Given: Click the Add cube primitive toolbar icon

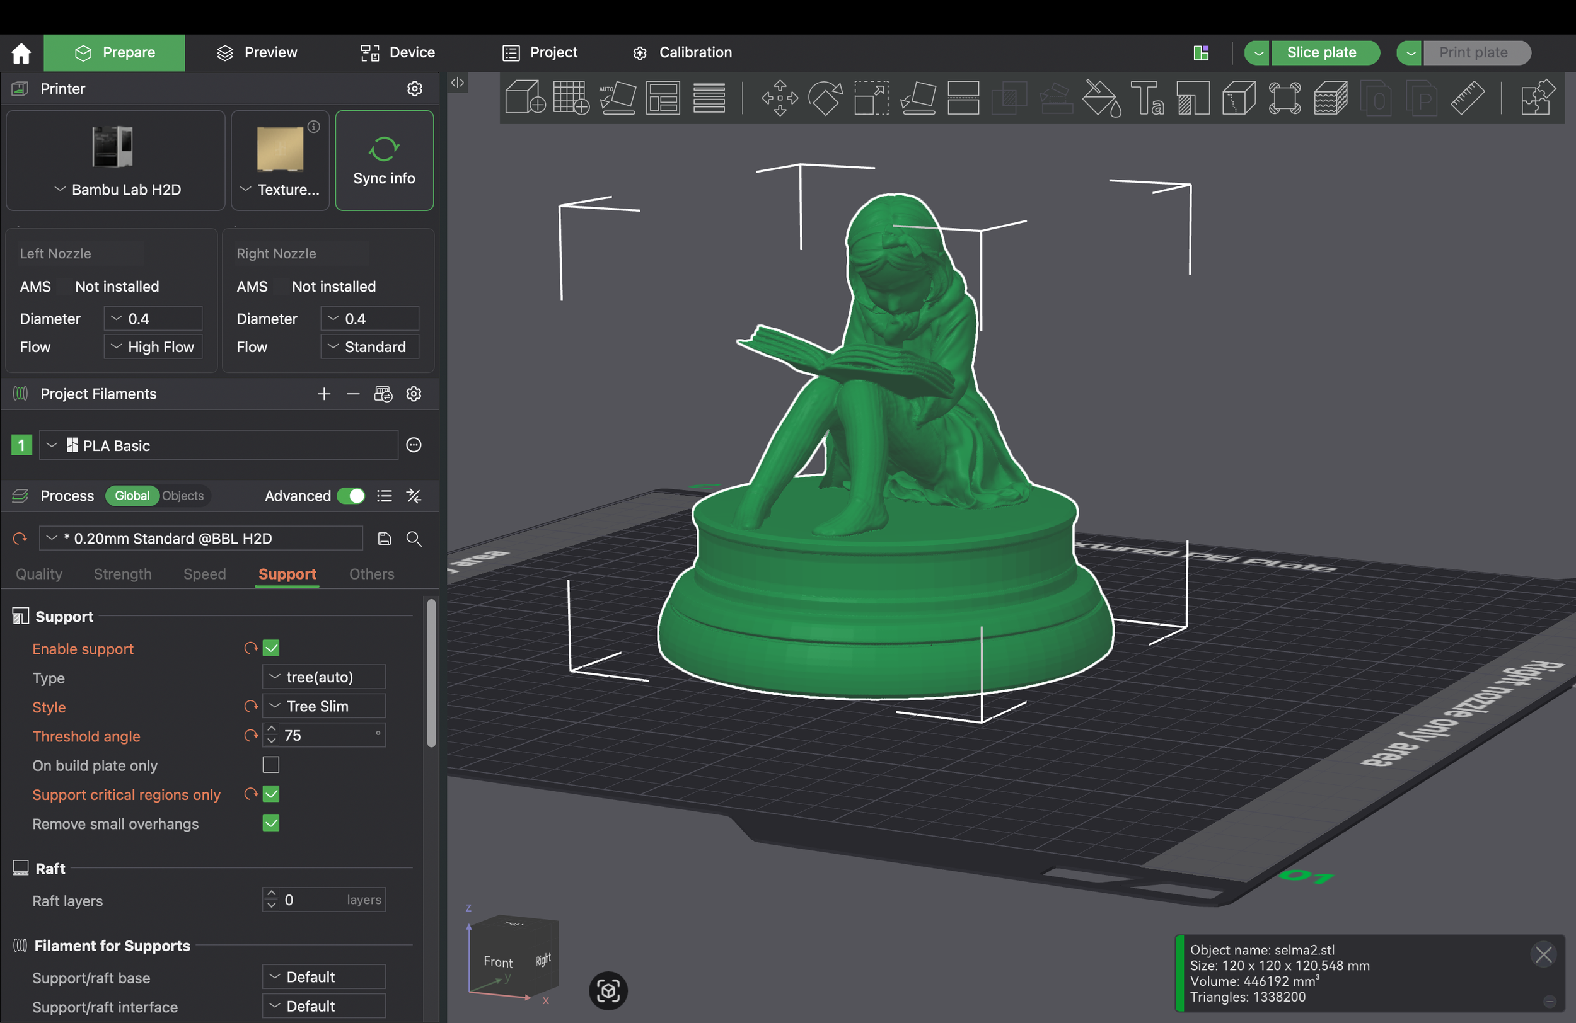Looking at the screenshot, I should (x=524, y=97).
